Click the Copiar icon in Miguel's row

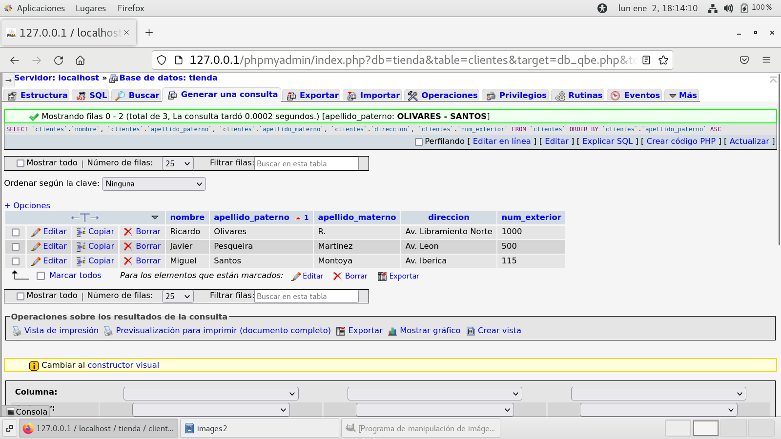[x=81, y=261]
